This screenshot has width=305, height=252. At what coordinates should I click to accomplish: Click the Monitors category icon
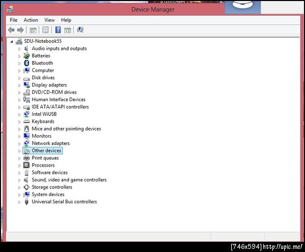click(x=26, y=136)
